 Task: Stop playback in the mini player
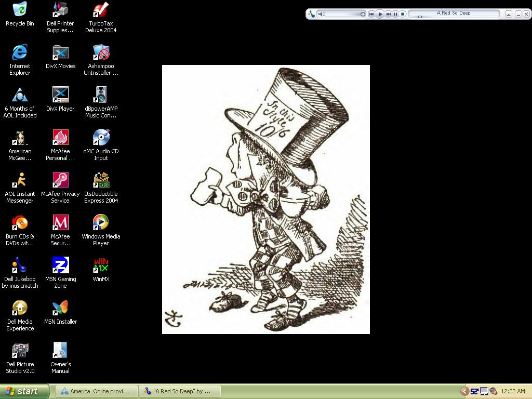(x=403, y=14)
